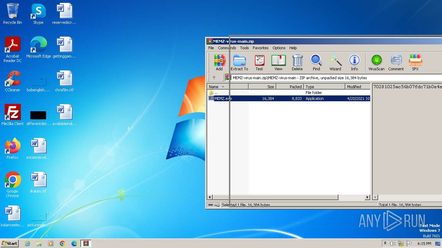This screenshot has width=442, height=248.
Task: Open Google Chrome desktop shortcut
Action: click(x=12, y=185)
